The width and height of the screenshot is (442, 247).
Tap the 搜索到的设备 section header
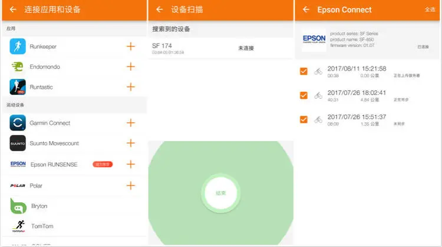coord(171,29)
